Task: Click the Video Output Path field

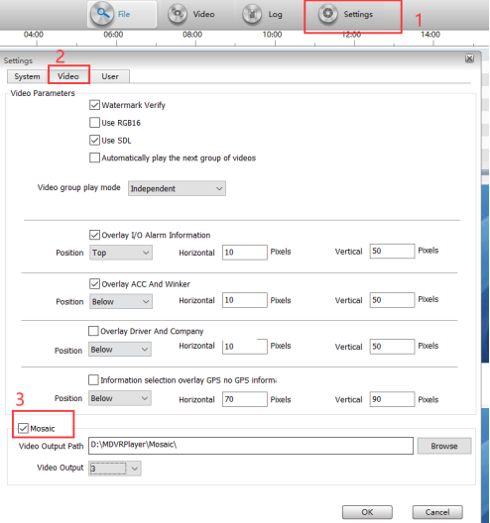Action: point(251,446)
